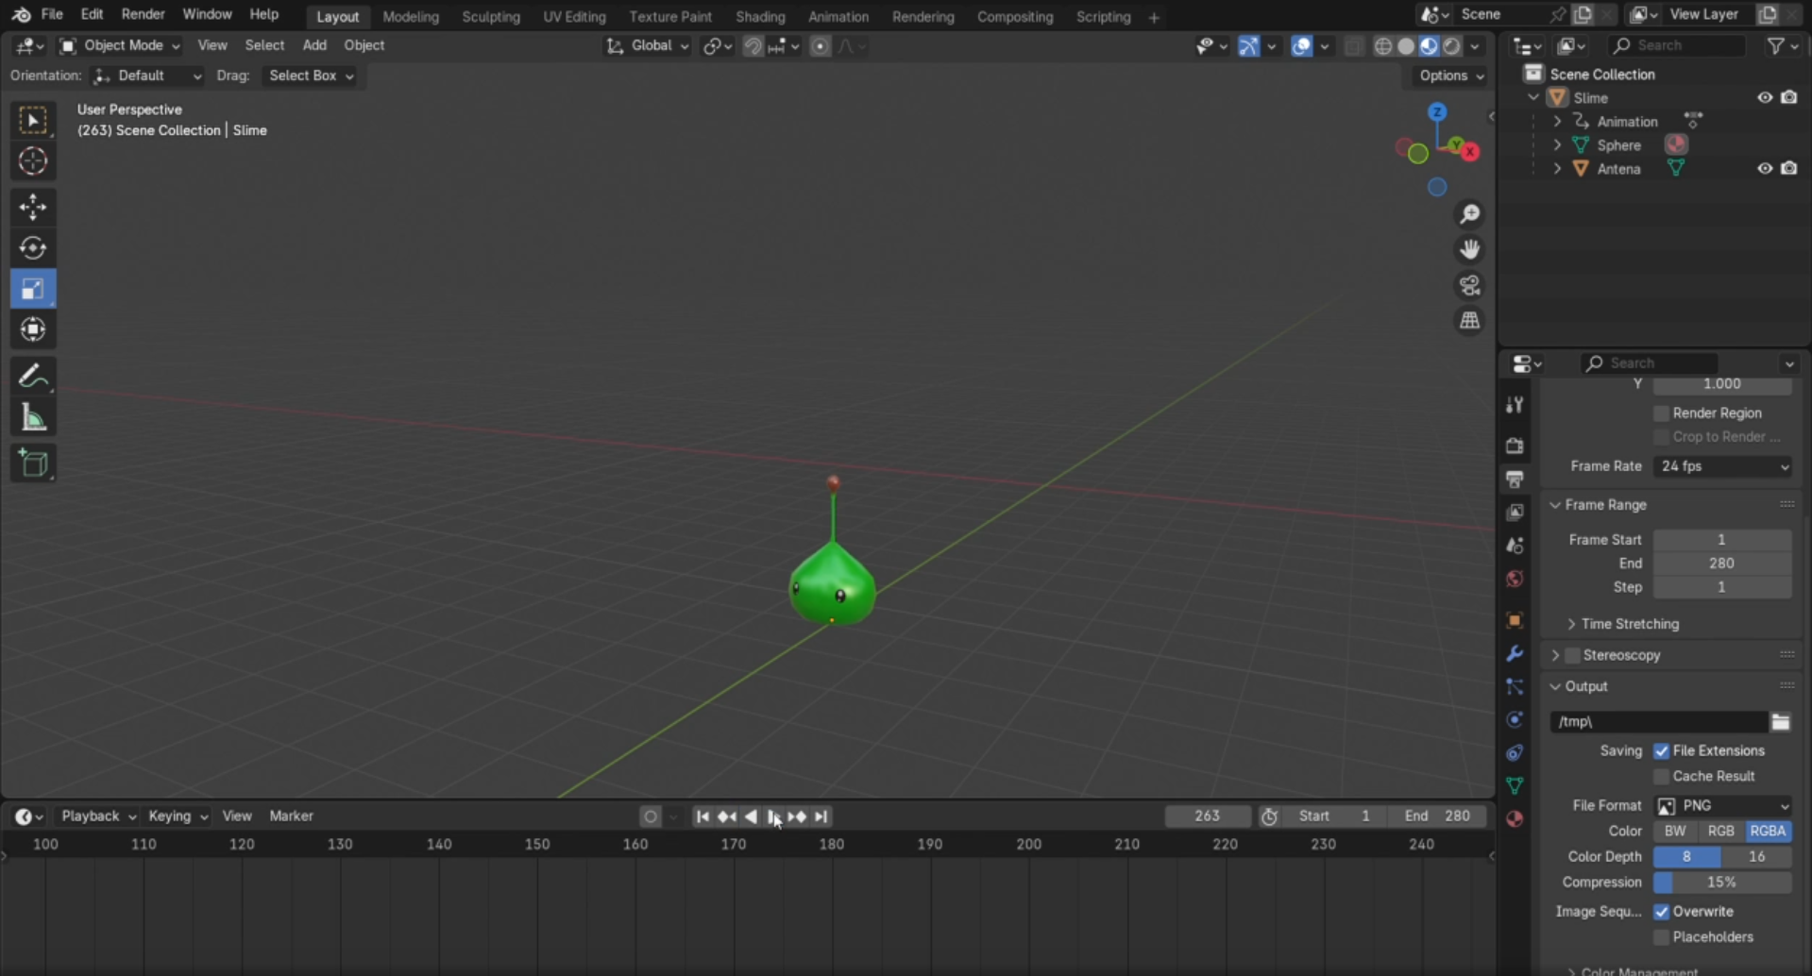Open the Frame Rate dropdown

pos(1723,466)
